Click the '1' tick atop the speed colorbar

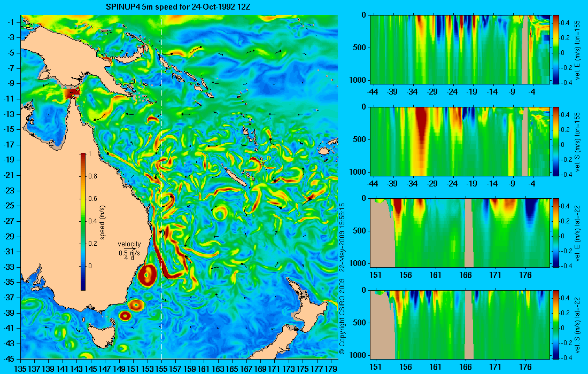point(89,154)
